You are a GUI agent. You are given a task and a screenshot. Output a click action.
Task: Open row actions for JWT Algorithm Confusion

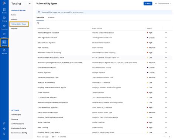point(166,38)
